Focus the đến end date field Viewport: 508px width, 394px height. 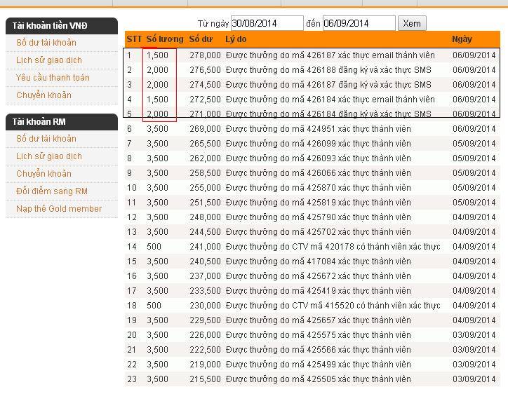(359, 23)
